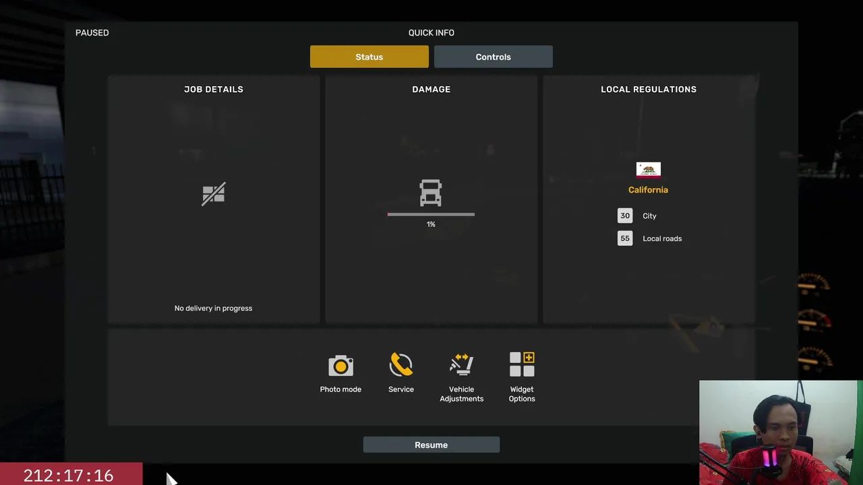Click the 55 local roads speed sign

pos(625,238)
